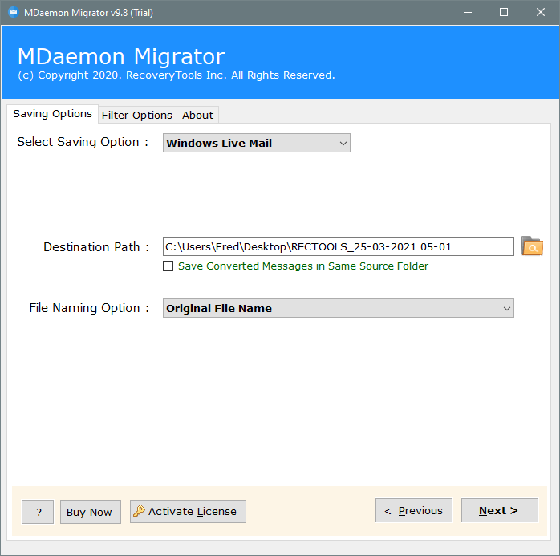Image resolution: width=560 pixels, height=556 pixels.
Task: Go to the About tab
Action: [197, 115]
